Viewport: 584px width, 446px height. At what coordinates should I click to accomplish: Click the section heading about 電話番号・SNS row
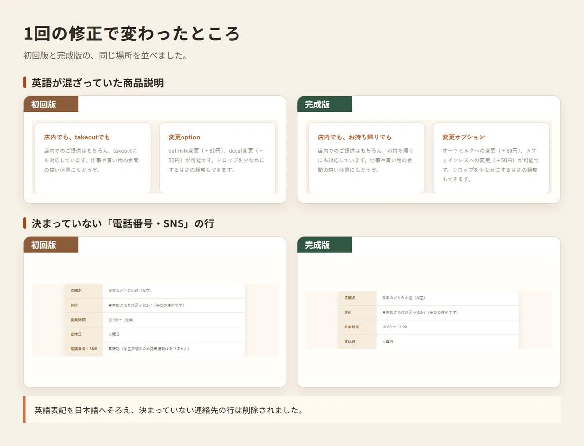[x=123, y=223]
